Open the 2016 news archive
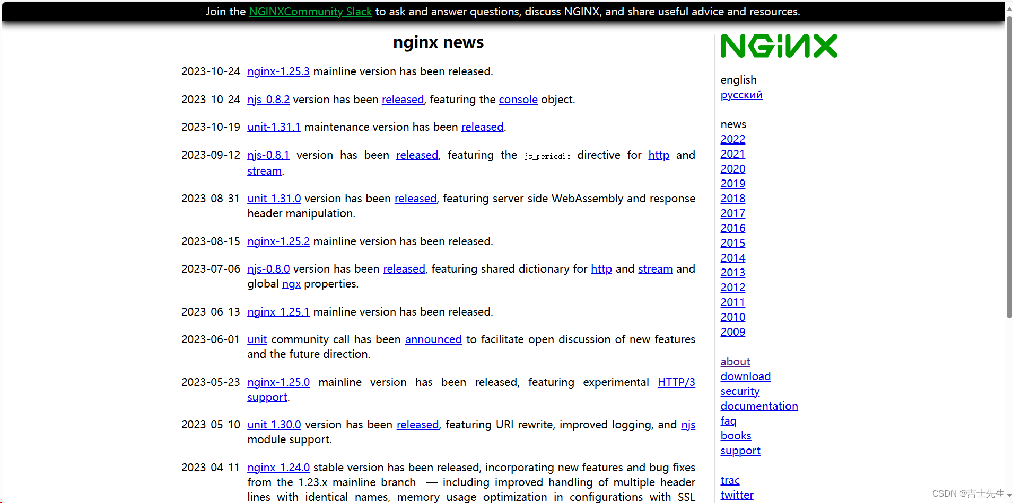 [x=733, y=228]
